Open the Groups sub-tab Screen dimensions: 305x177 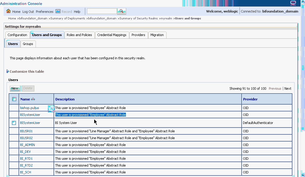click(28, 44)
